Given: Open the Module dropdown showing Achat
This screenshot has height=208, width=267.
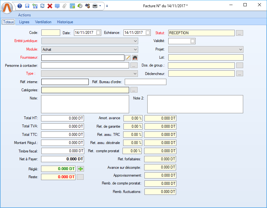Looking at the screenshot, I should pos(135,49).
